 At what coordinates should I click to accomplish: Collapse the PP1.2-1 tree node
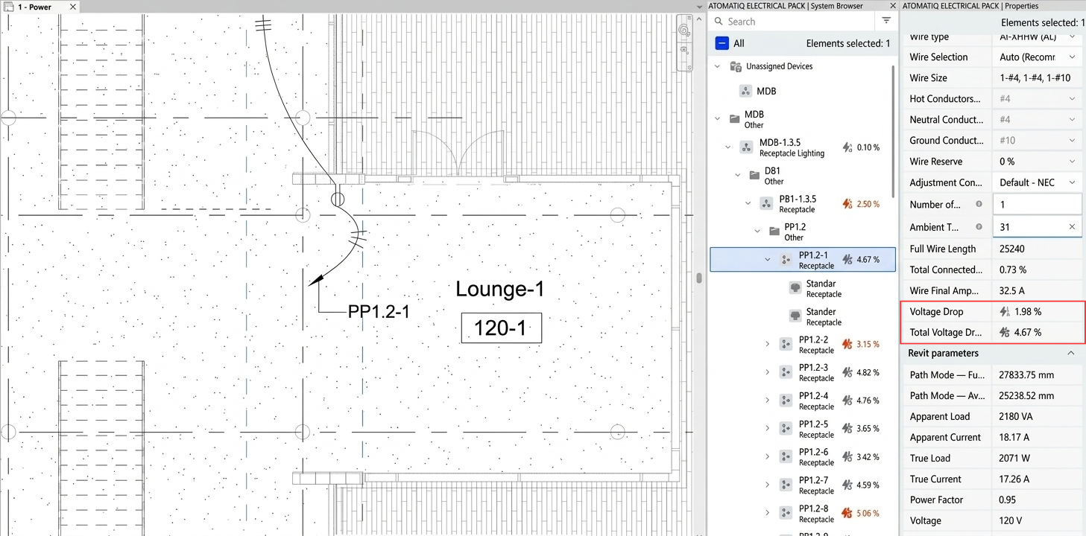[767, 259]
